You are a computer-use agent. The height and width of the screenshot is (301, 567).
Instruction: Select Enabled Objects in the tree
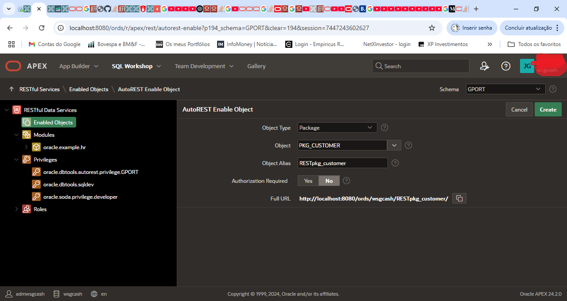[49, 122]
